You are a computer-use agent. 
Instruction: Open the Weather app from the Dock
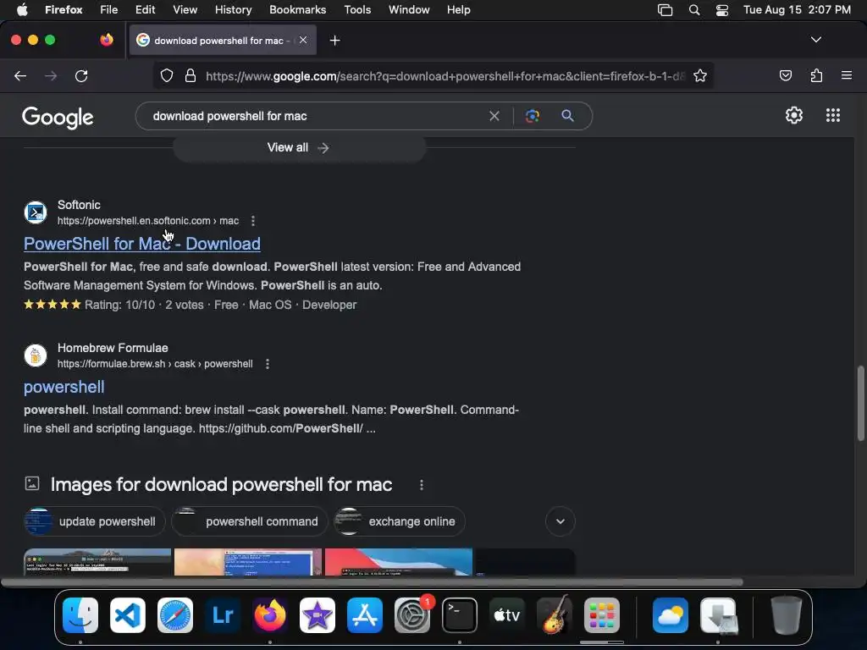coord(671,615)
